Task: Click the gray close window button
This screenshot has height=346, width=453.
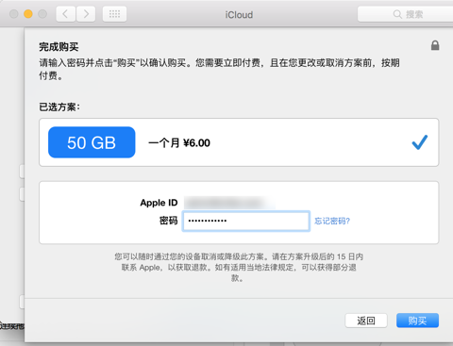Action: point(14,14)
